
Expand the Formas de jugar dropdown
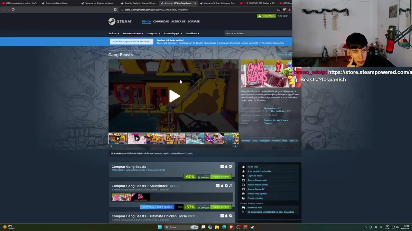(173, 33)
